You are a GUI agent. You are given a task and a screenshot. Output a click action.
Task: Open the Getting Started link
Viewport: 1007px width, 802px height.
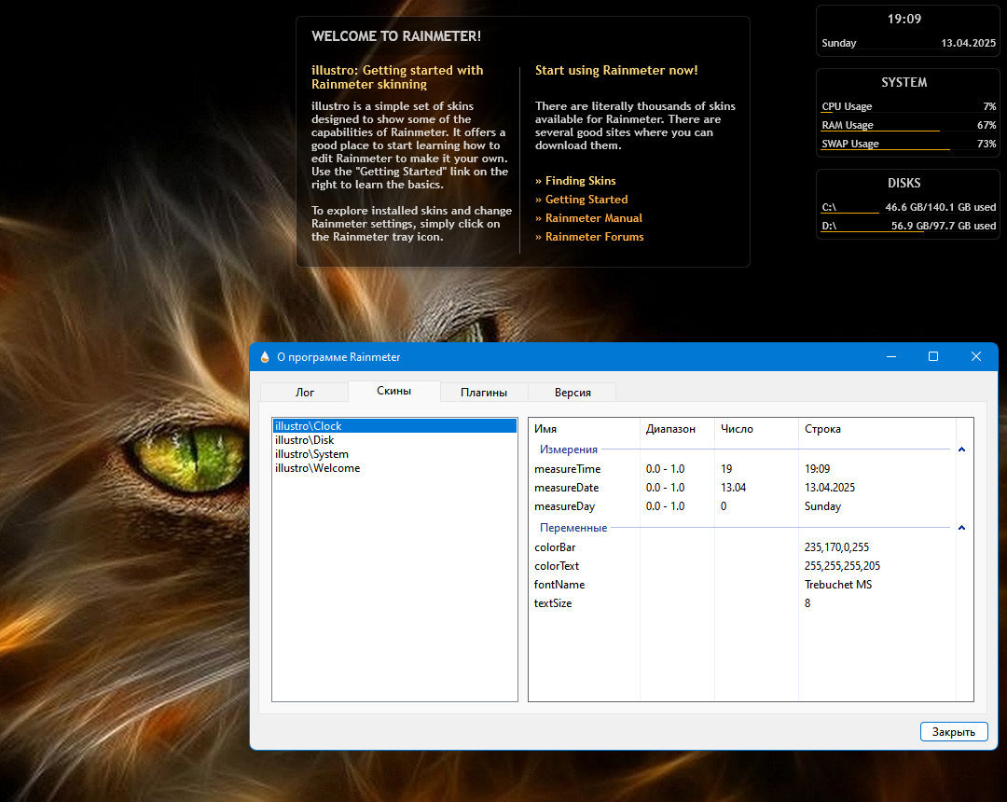pyautogui.click(x=581, y=200)
